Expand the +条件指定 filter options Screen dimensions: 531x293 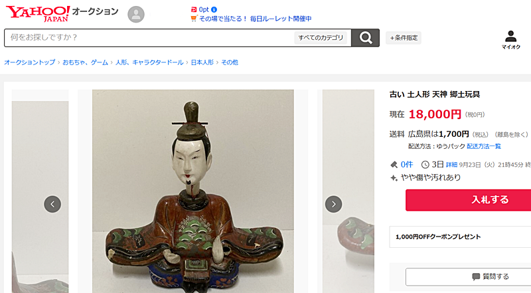coord(404,38)
